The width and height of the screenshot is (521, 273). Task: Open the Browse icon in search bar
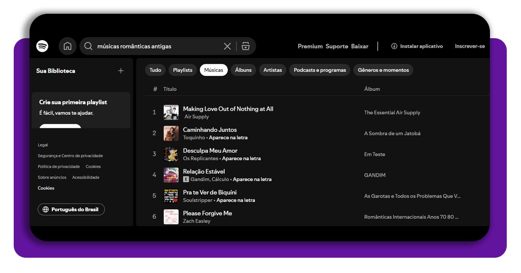pyautogui.click(x=246, y=46)
